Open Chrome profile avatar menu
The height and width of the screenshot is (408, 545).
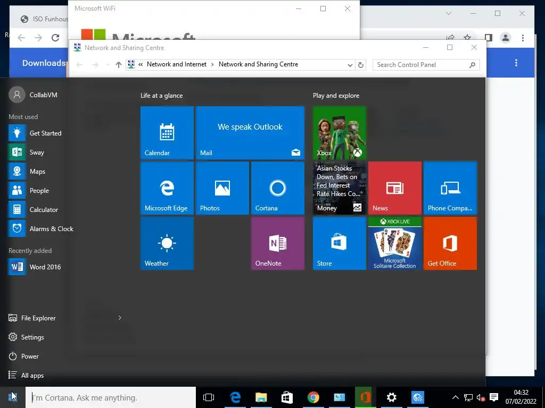(x=506, y=38)
